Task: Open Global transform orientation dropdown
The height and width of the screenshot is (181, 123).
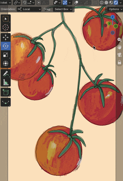Action: click(5, 3)
